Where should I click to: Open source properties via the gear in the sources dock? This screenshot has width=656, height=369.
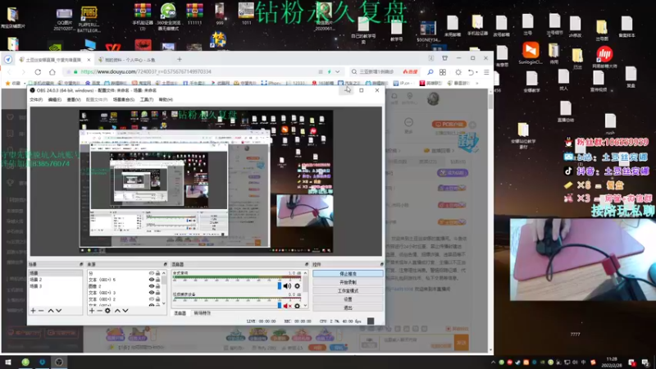(107, 311)
